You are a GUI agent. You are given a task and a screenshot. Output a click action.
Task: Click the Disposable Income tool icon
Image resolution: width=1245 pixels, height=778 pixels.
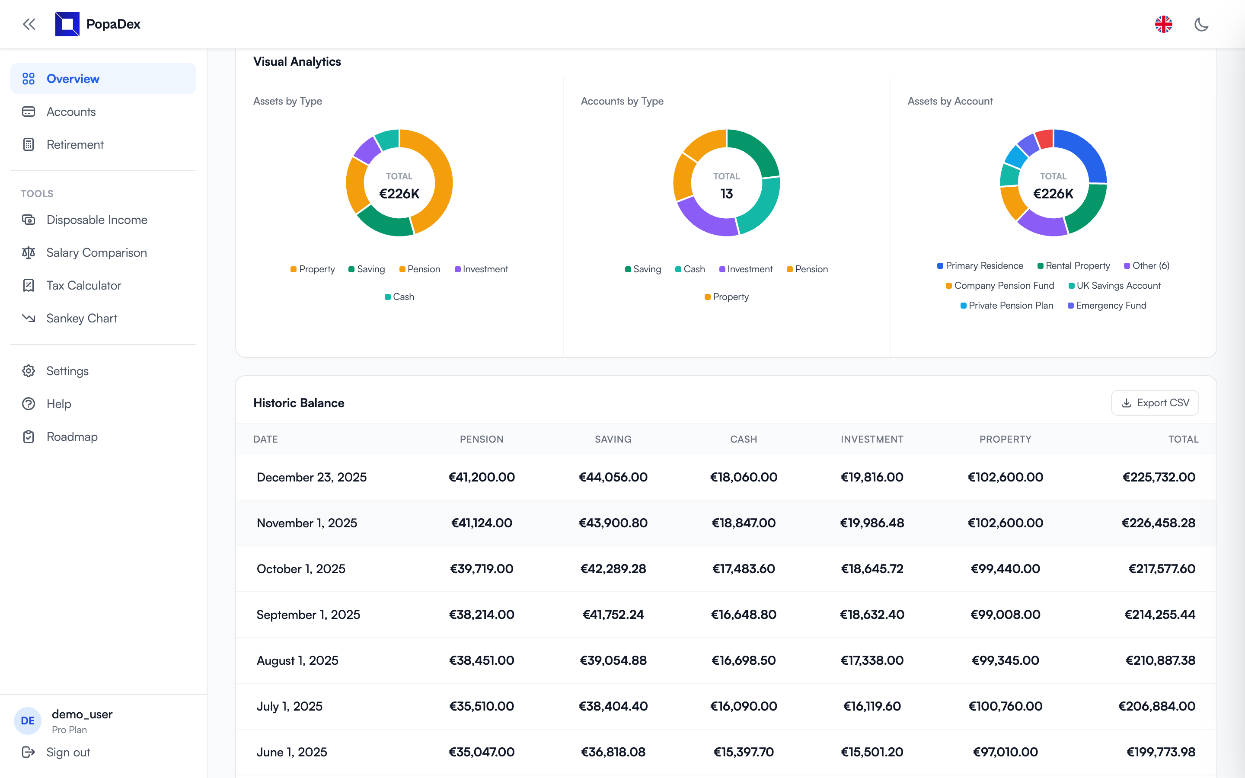click(29, 220)
